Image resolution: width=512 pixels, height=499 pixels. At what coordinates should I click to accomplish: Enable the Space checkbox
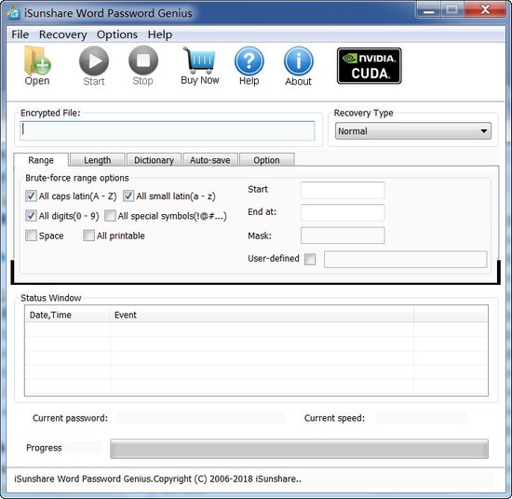click(x=31, y=236)
